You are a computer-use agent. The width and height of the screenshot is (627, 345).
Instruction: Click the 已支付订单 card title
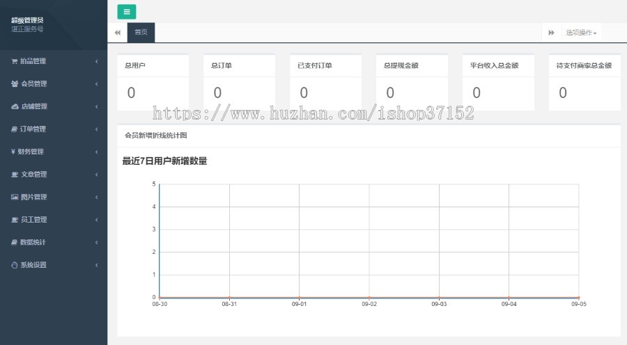coord(315,65)
